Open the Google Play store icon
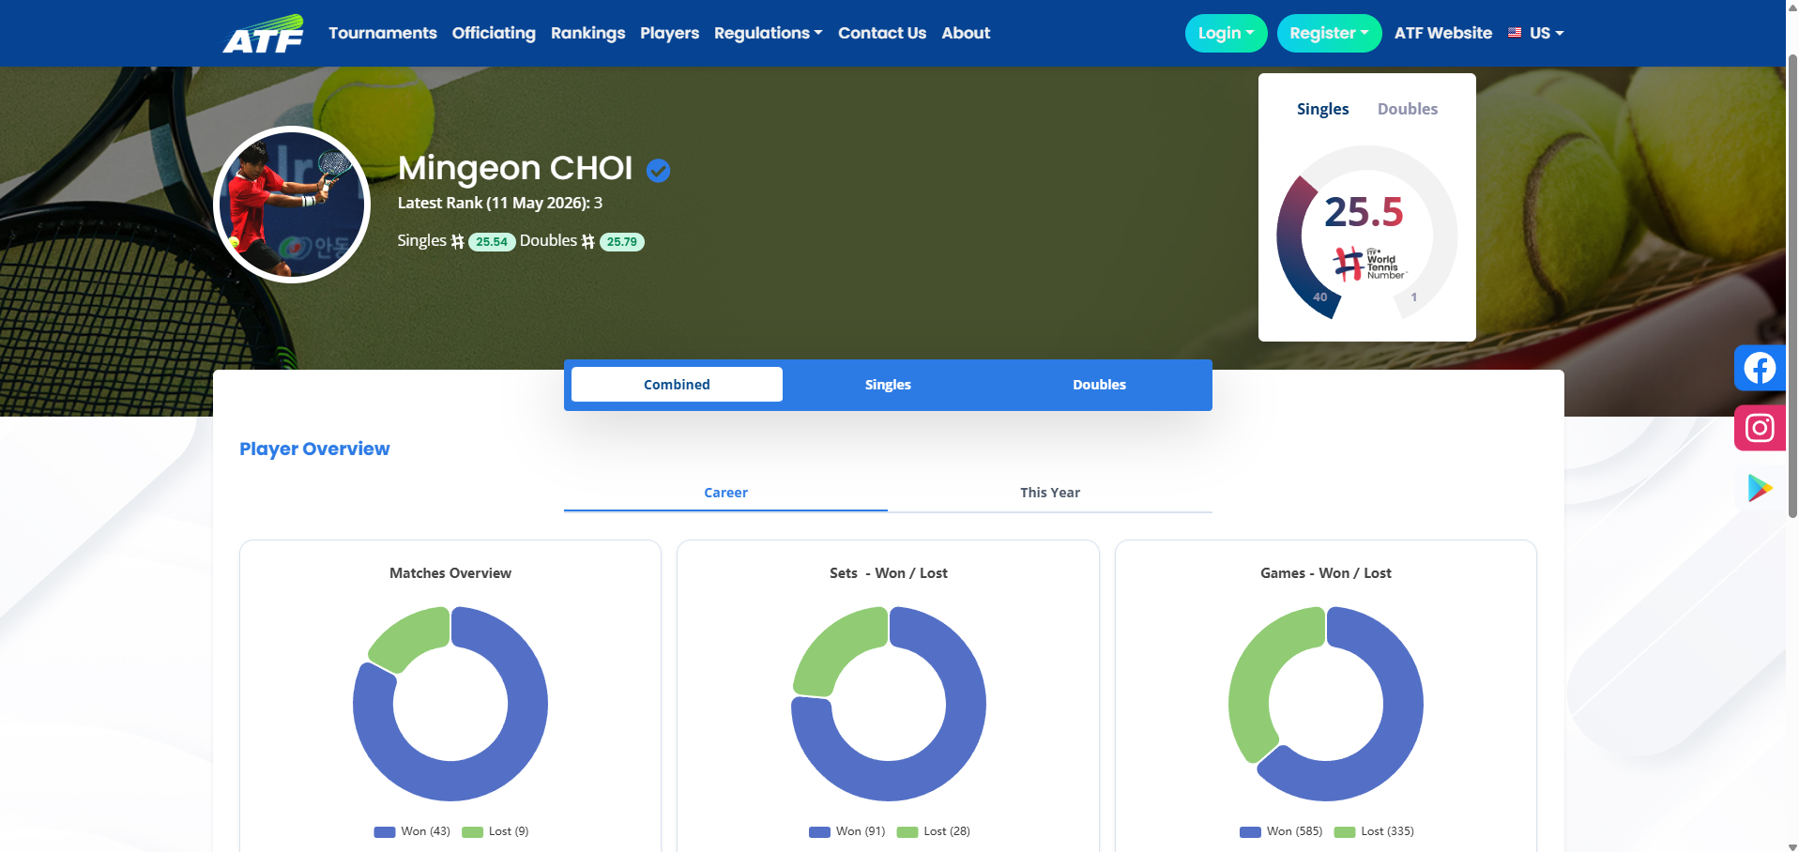 (x=1760, y=488)
